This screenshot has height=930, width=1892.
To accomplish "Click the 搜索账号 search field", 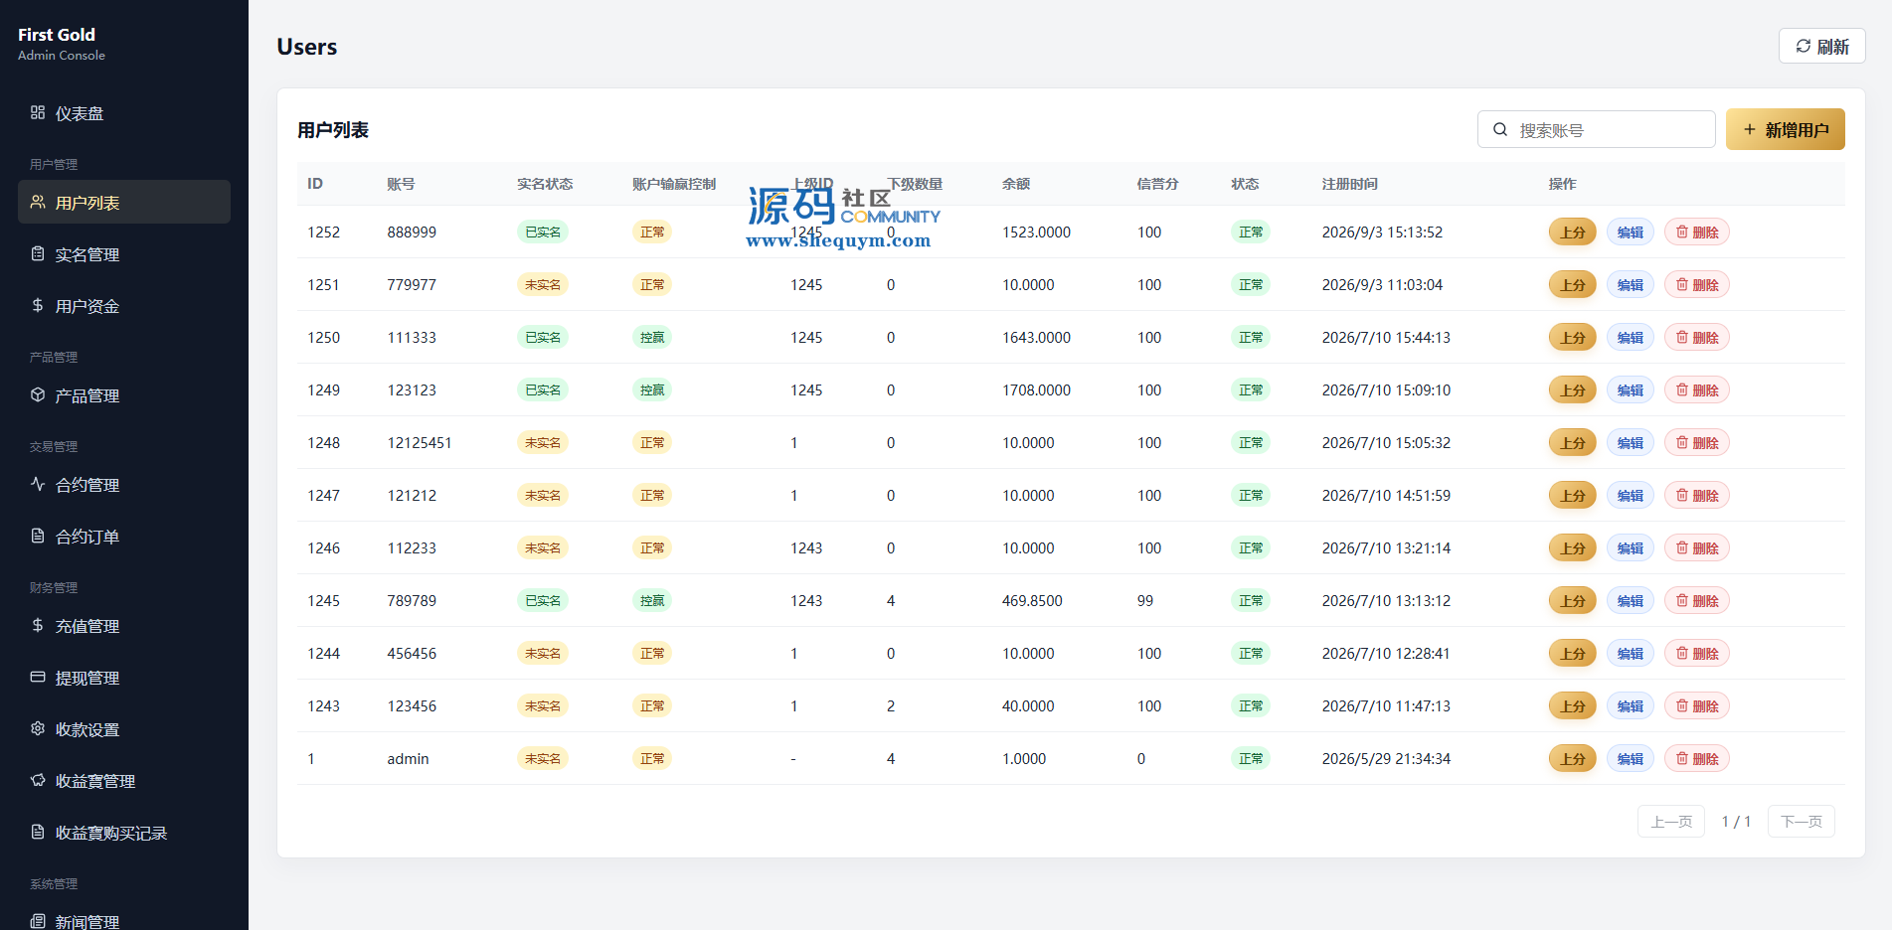I will tap(1596, 129).
